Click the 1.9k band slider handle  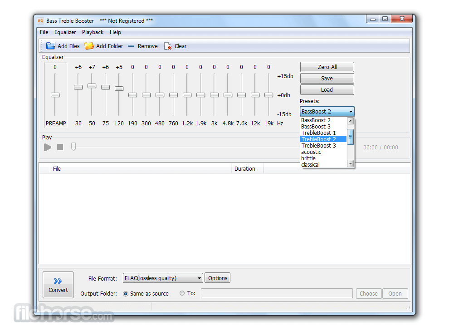click(201, 95)
